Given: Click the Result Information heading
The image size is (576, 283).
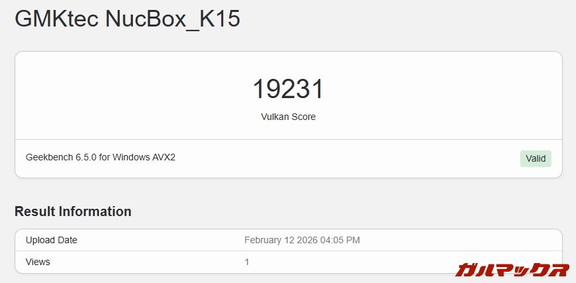Looking at the screenshot, I should coord(73,211).
